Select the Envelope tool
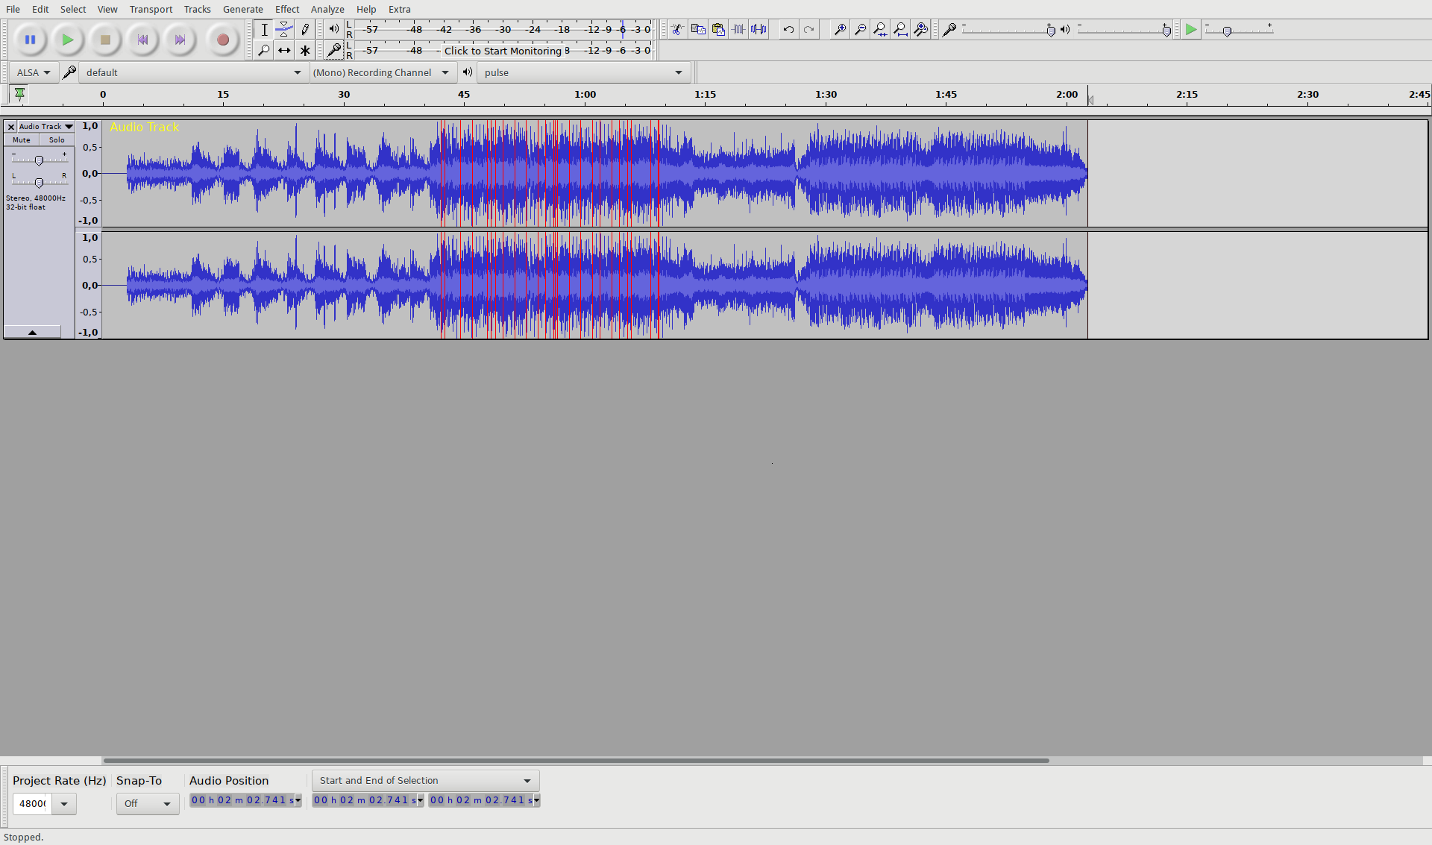The image size is (1432, 845). pyautogui.click(x=284, y=30)
